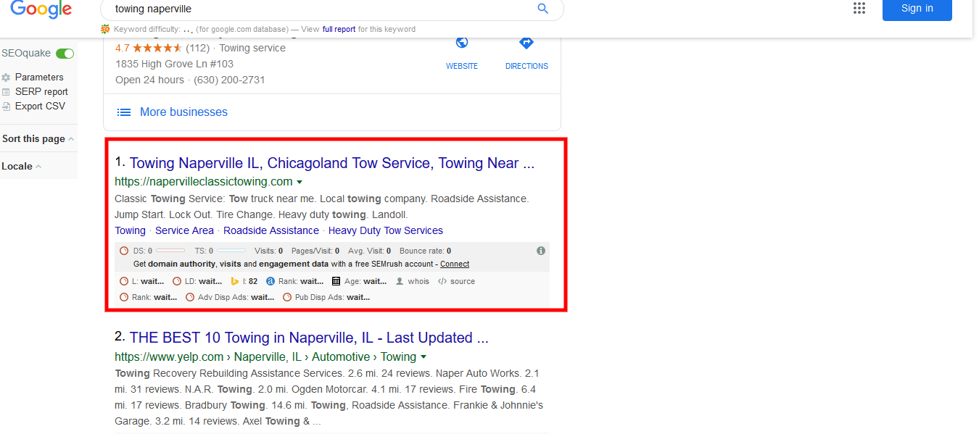979x434 pixels.
Task: Click the SERP report list icon
Action: (7, 92)
